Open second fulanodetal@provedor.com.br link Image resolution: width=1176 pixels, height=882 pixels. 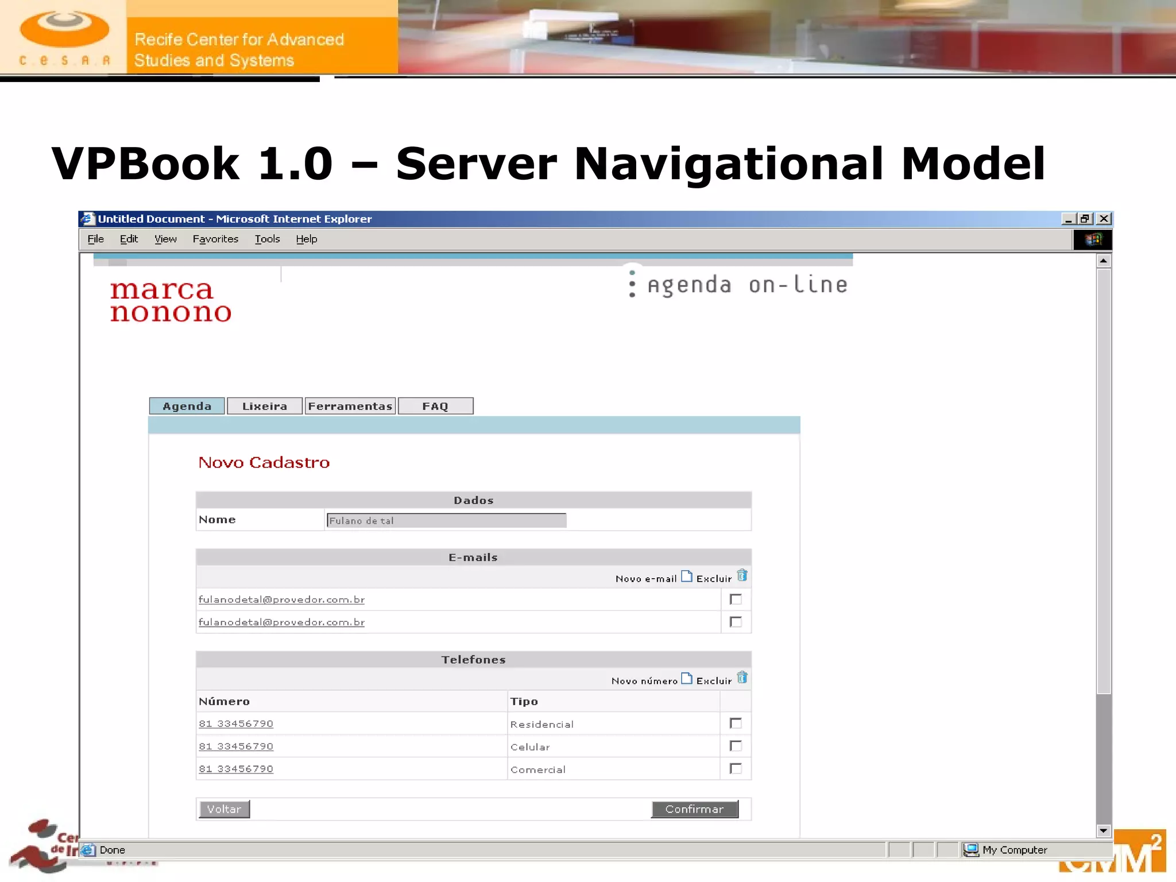tap(281, 622)
